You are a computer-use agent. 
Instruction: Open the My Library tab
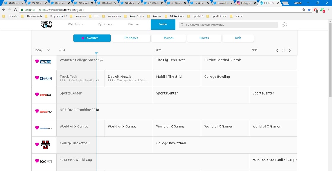[105, 24]
